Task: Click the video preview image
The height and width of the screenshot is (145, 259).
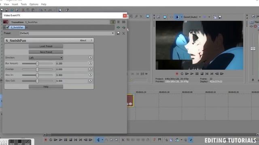Action: (x=199, y=45)
